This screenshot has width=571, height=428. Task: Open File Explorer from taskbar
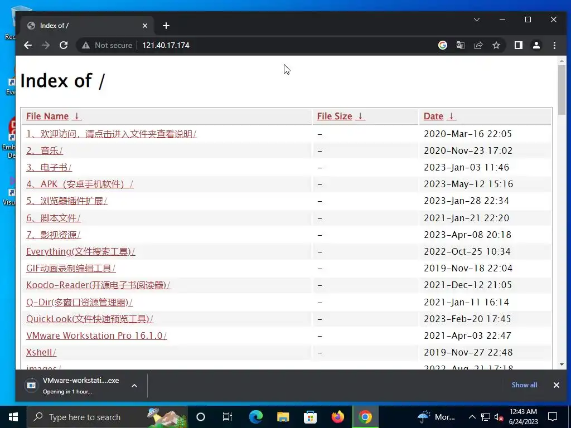click(283, 417)
